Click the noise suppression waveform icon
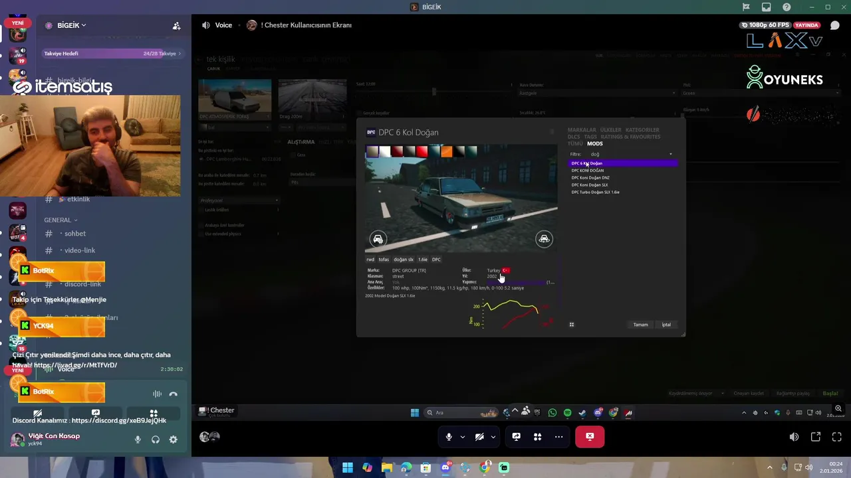Screen dimensions: 851x478 click(157, 394)
